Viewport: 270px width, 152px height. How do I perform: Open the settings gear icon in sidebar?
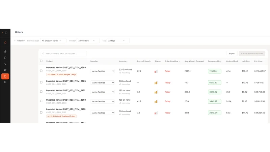click(x=5, y=82)
